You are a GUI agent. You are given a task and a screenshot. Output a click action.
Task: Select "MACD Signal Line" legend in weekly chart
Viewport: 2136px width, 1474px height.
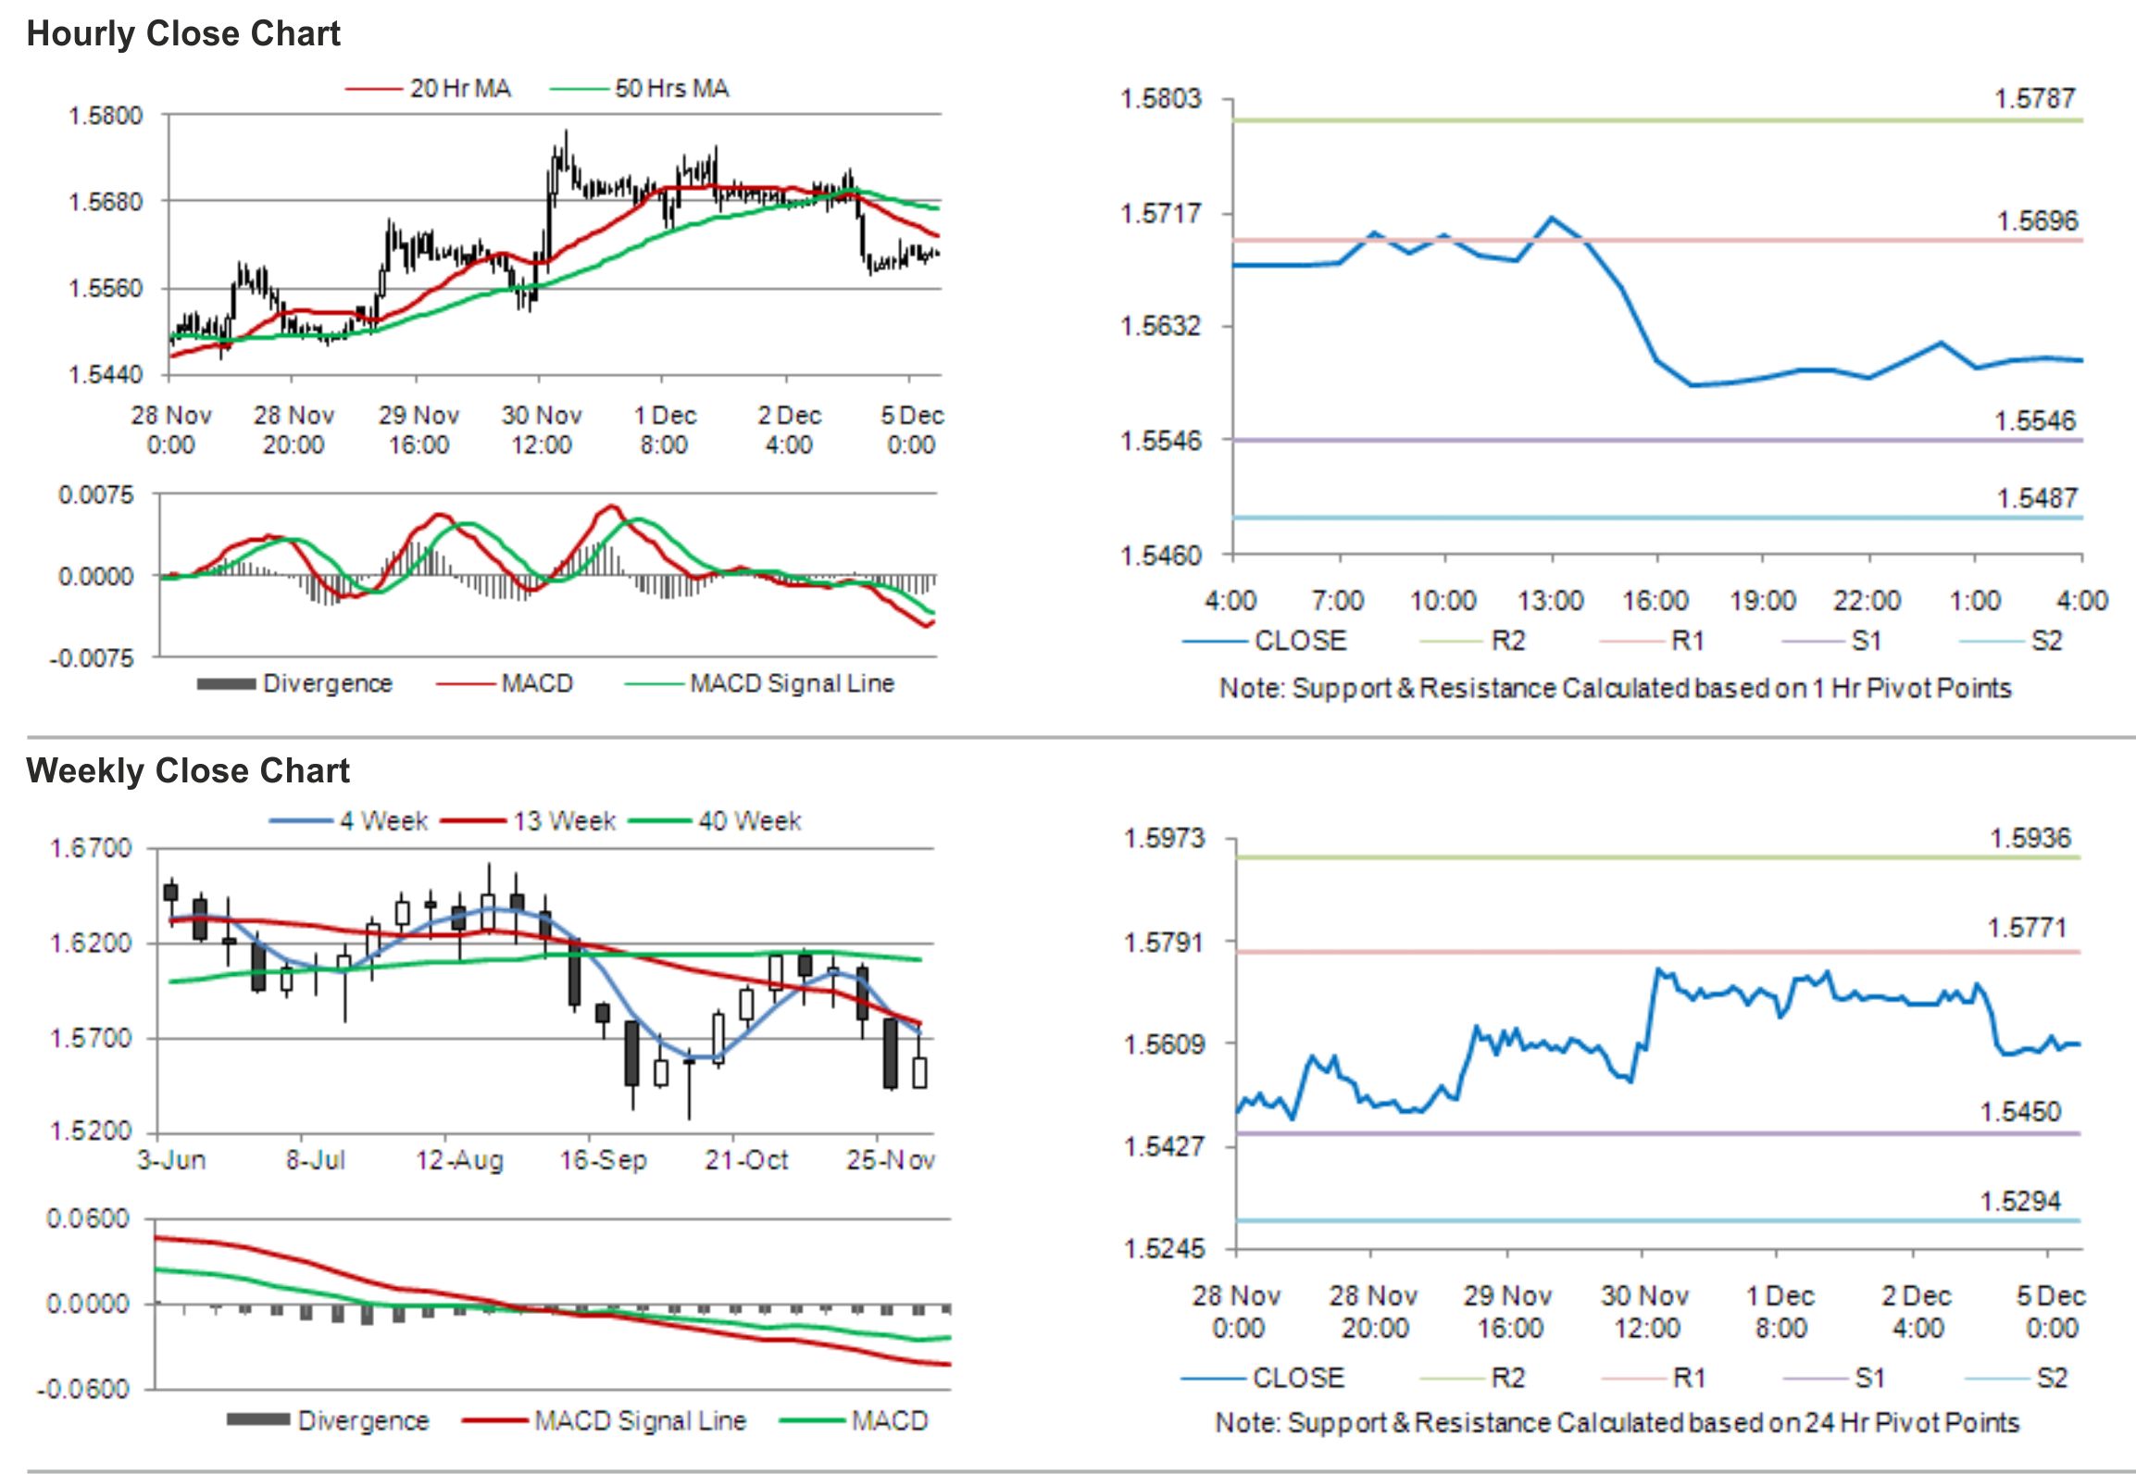[604, 1420]
